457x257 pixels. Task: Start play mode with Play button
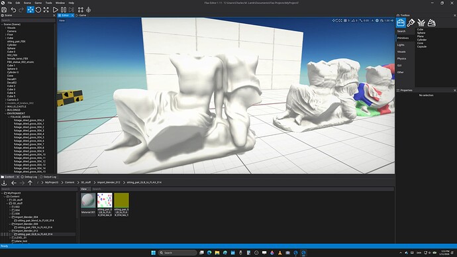55,10
